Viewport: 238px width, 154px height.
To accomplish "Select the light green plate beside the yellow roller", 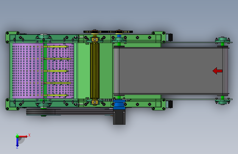I will click(x=84, y=71).
